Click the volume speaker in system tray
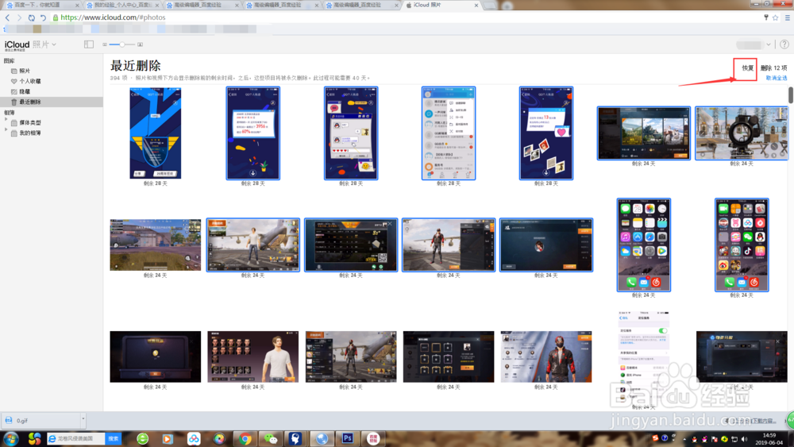 click(744, 439)
